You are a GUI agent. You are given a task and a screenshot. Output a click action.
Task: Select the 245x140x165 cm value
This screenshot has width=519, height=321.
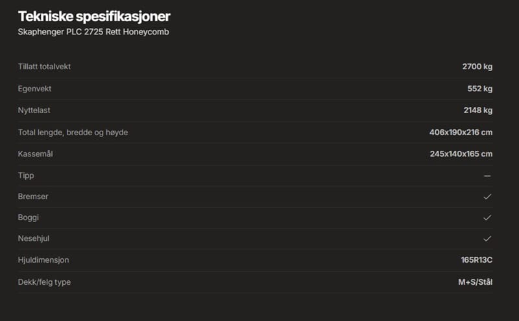click(461, 153)
